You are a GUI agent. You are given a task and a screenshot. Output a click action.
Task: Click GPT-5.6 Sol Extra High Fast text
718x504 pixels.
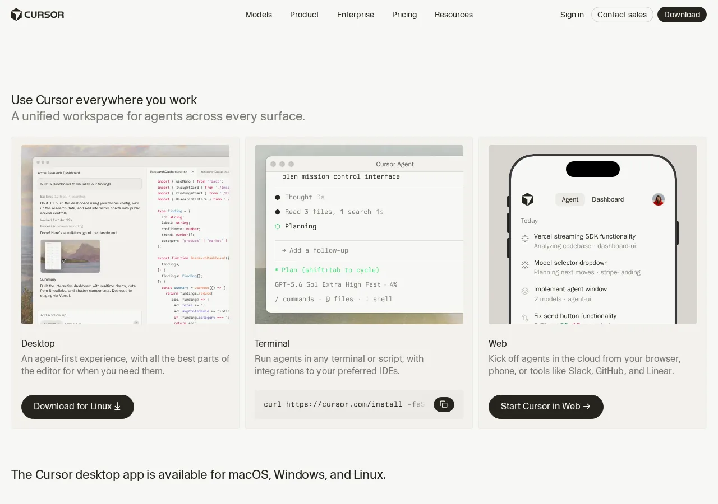(328, 284)
